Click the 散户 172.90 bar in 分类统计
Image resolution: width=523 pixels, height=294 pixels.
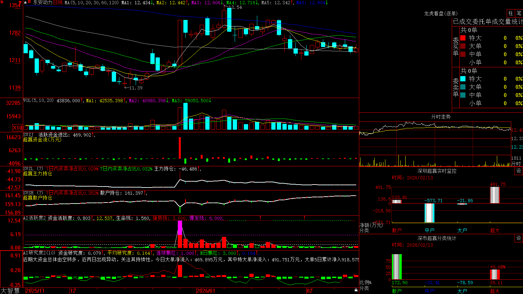397,267
